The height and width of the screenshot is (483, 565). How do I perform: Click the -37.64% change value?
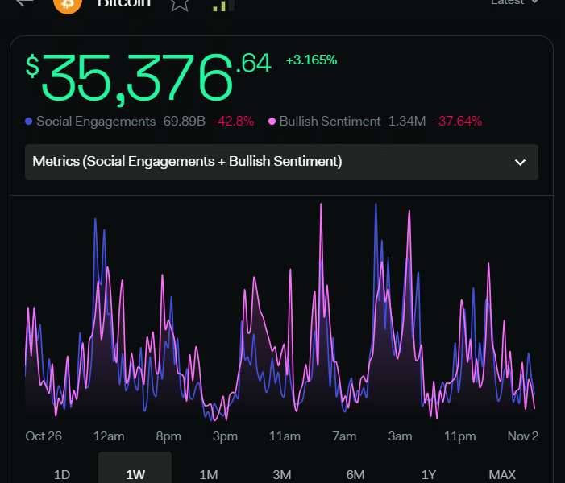pyautogui.click(x=458, y=122)
